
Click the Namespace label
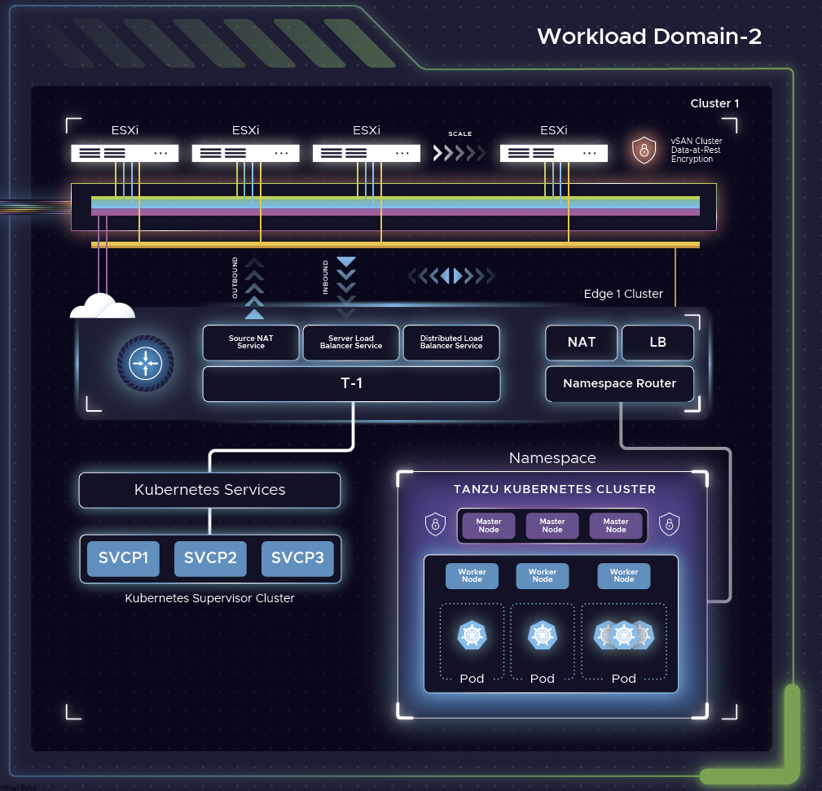pos(552,458)
